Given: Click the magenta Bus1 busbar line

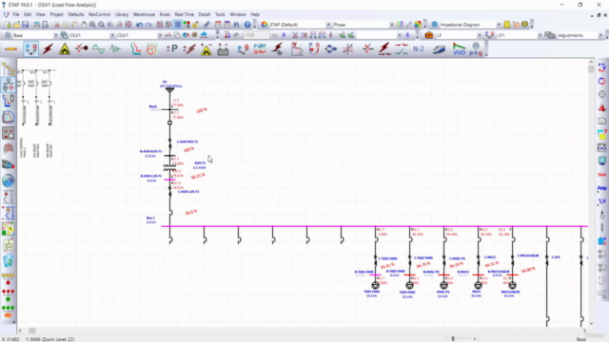Looking at the screenshot, I should (x=374, y=226).
